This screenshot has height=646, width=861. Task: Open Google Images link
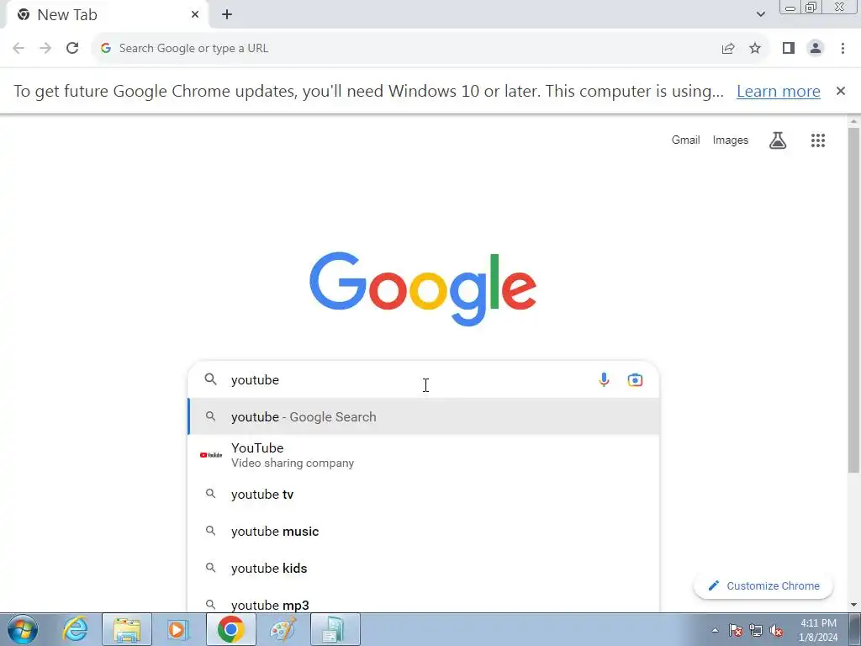[x=731, y=140]
